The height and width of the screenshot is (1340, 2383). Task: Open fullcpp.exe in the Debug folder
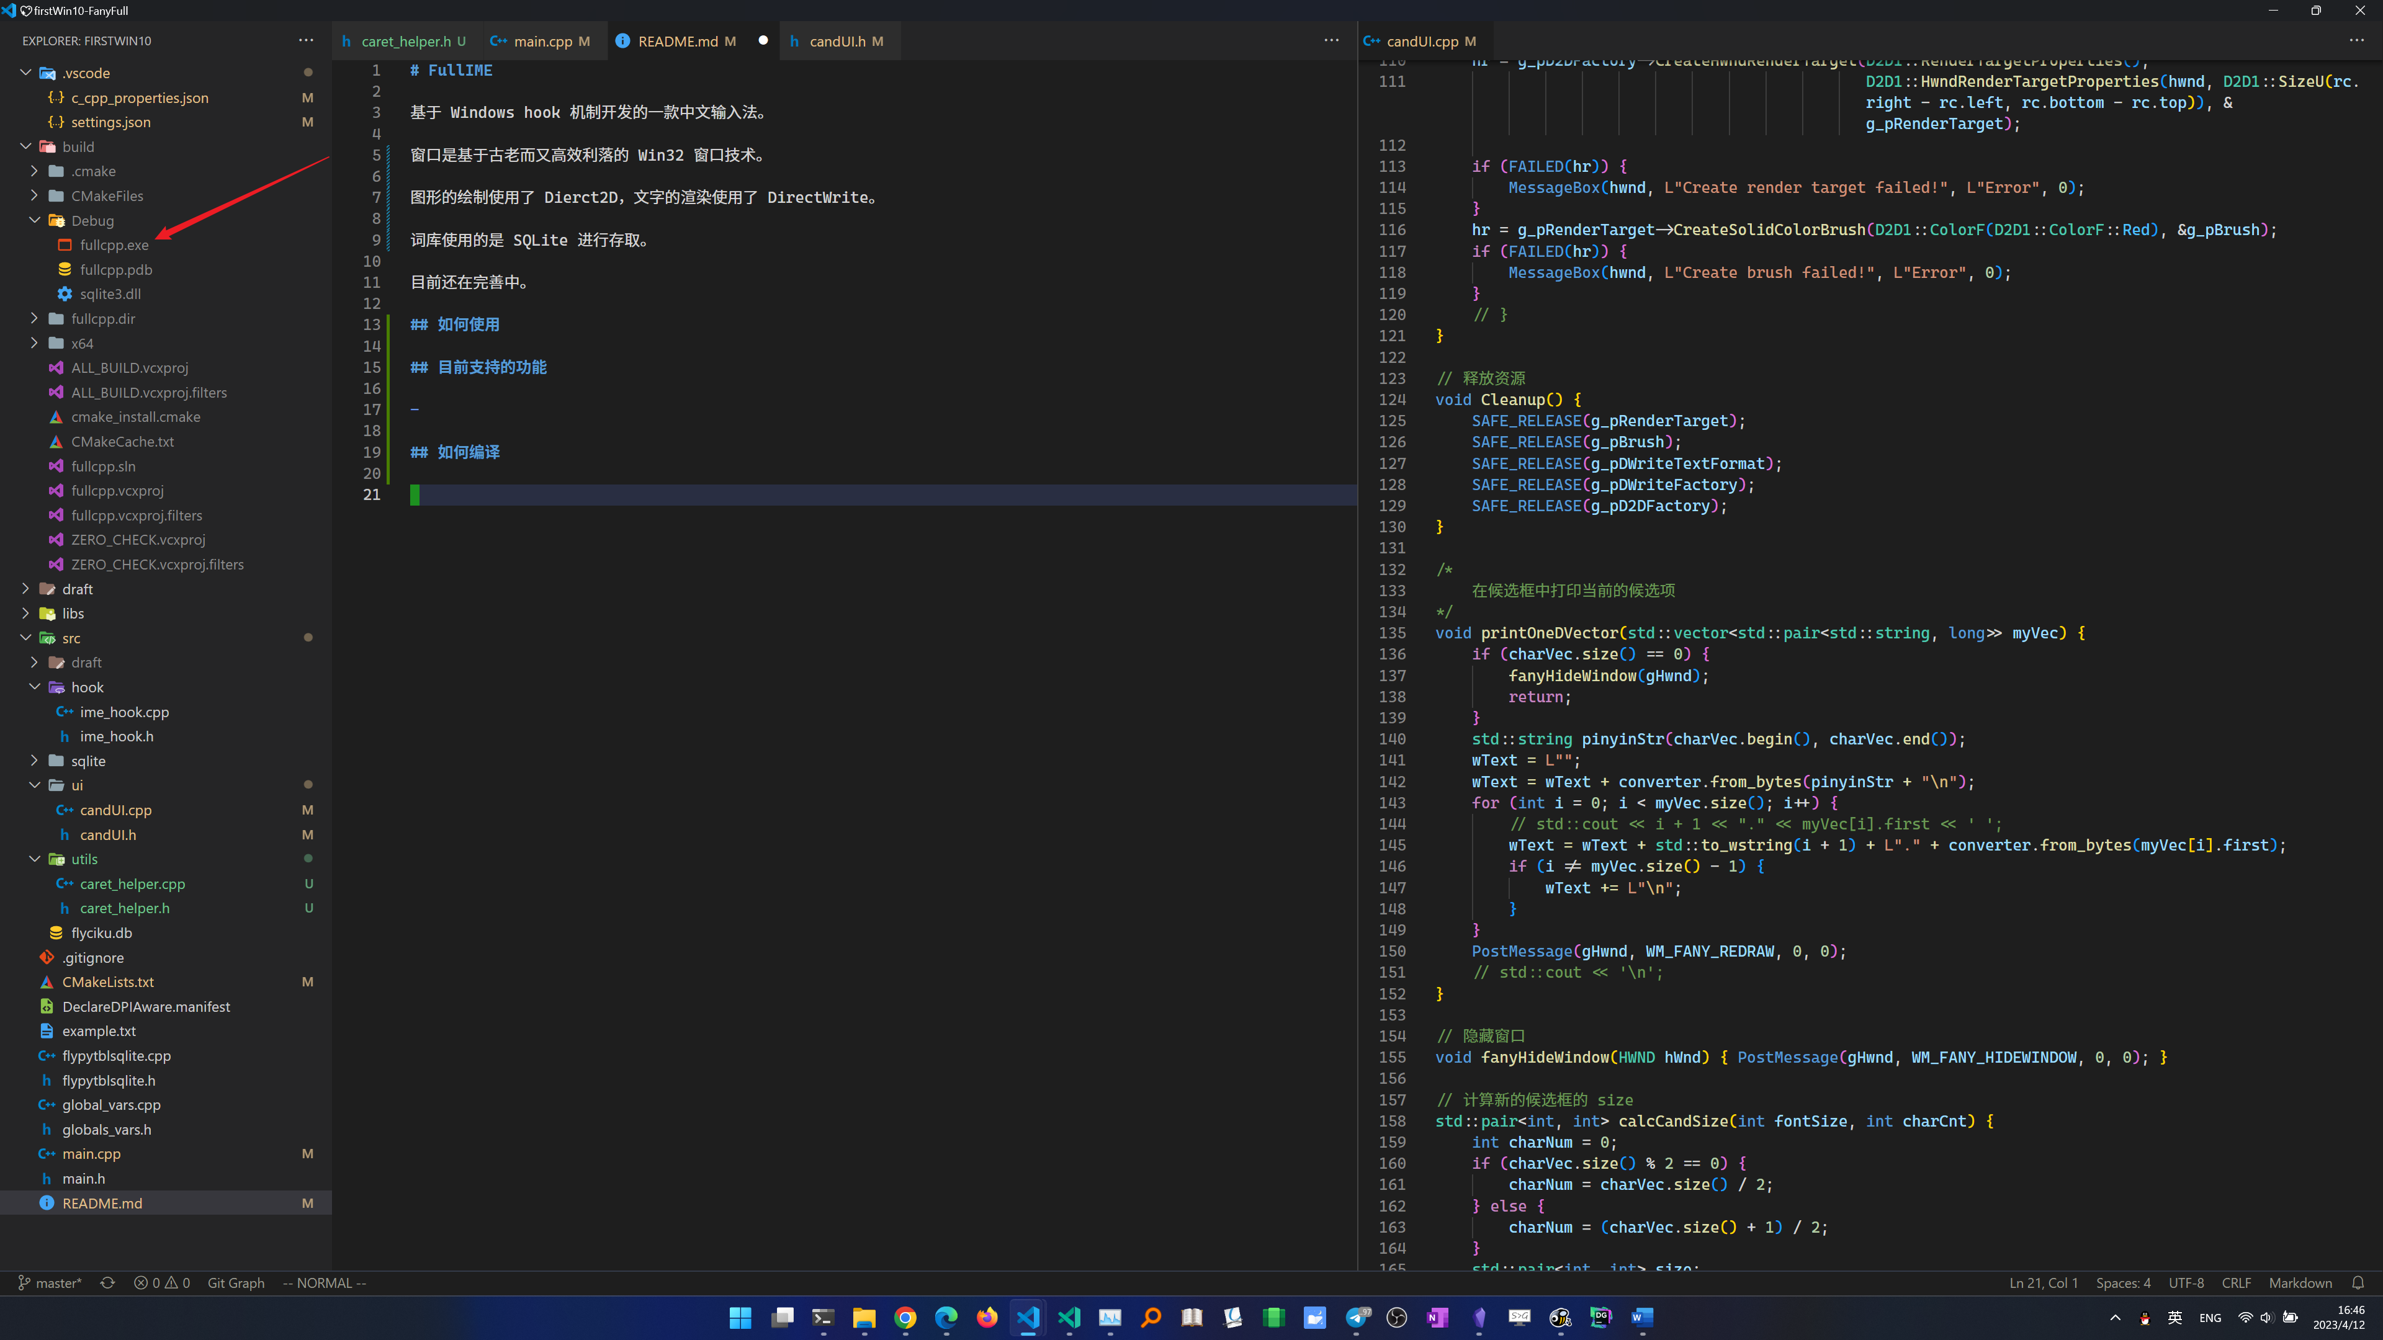point(114,245)
